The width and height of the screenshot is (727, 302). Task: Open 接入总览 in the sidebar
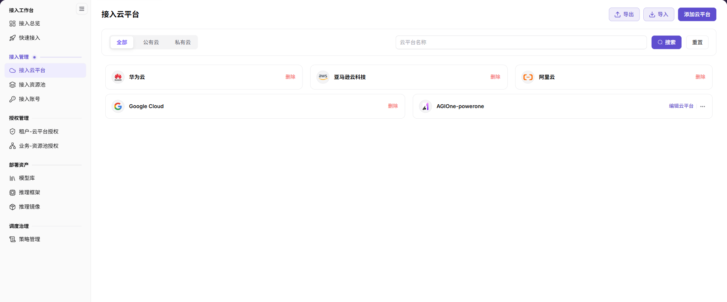pyautogui.click(x=45, y=23)
